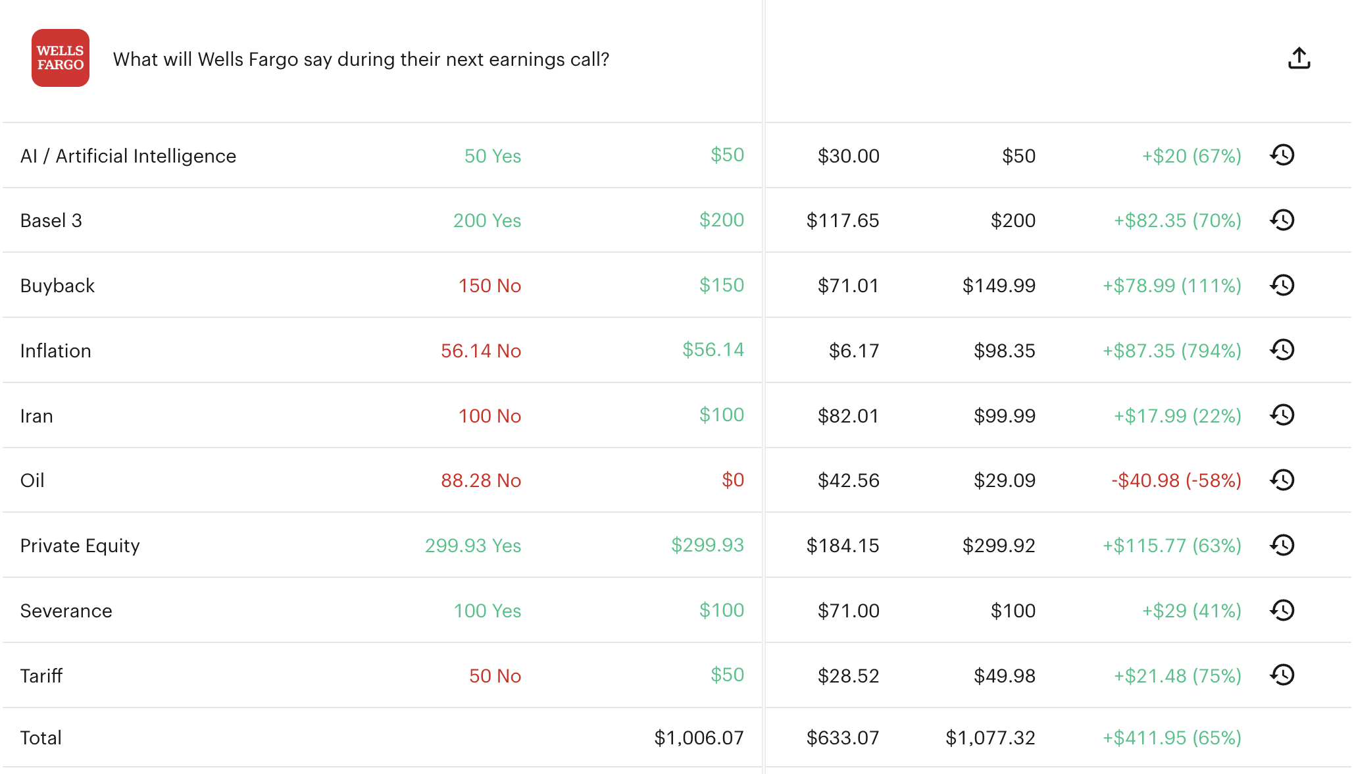Open history for the Severance position
Viewport: 1354px width, 774px height.
pyautogui.click(x=1282, y=610)
